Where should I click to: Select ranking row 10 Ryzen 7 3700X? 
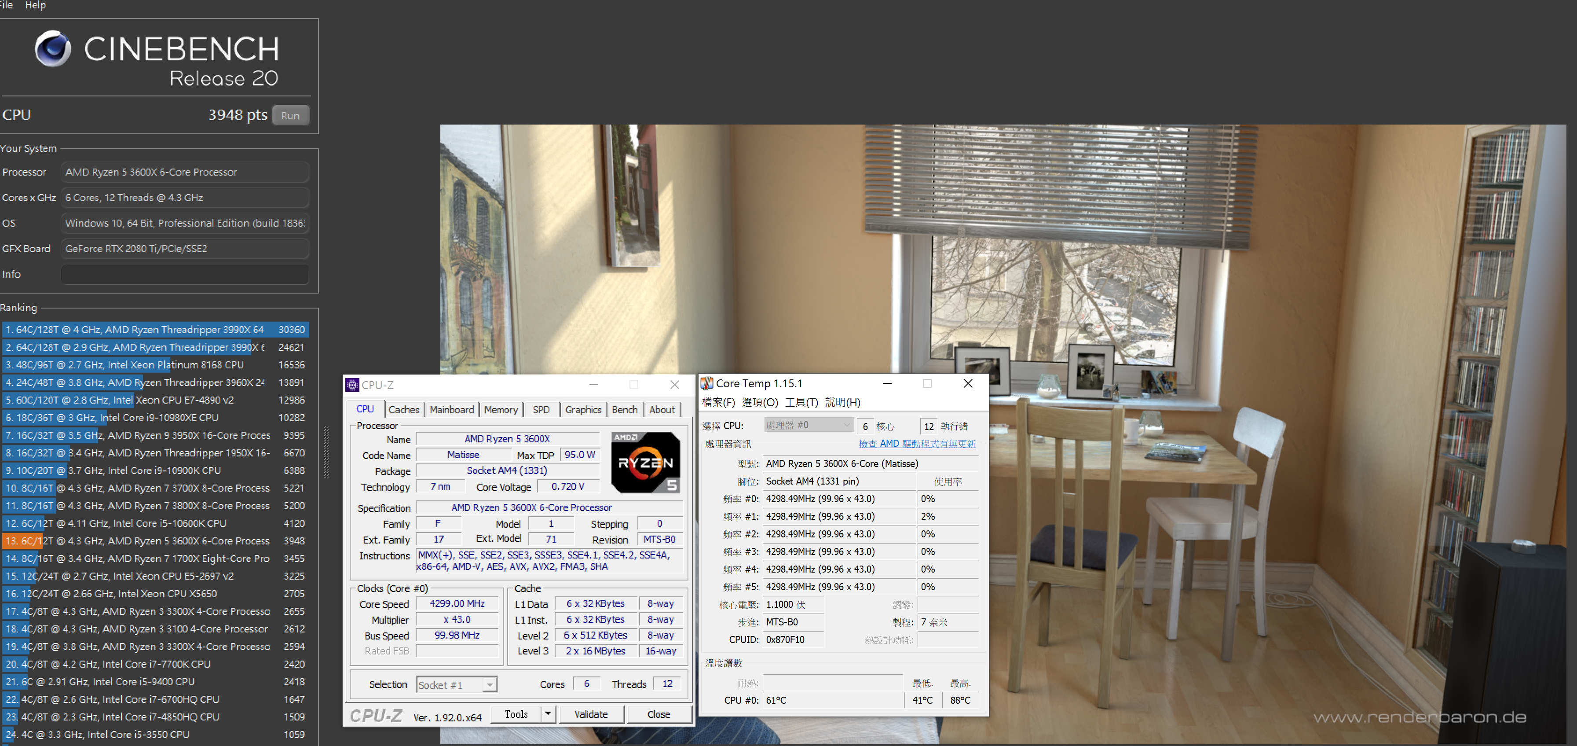(x=155, y=488)
